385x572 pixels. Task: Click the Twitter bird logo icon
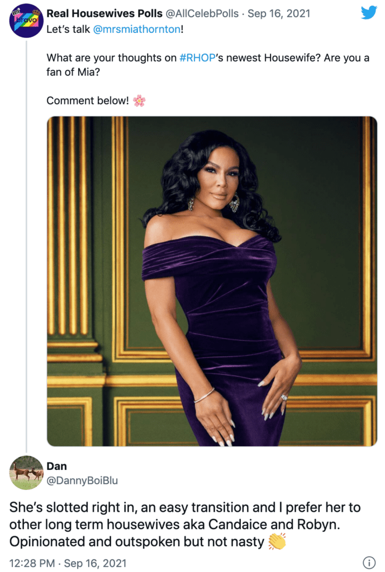[x=369, y=13]
